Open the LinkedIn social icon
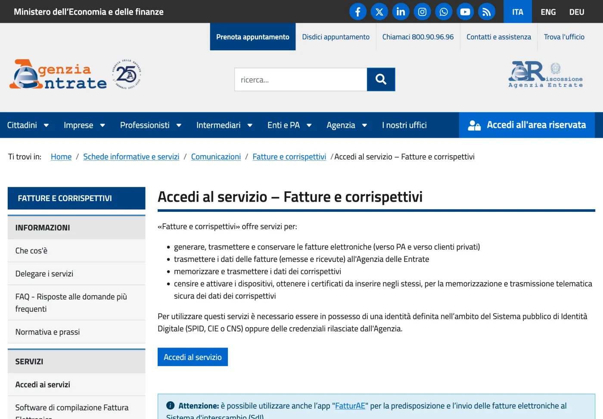603x419 pixels. coord(401,12)
